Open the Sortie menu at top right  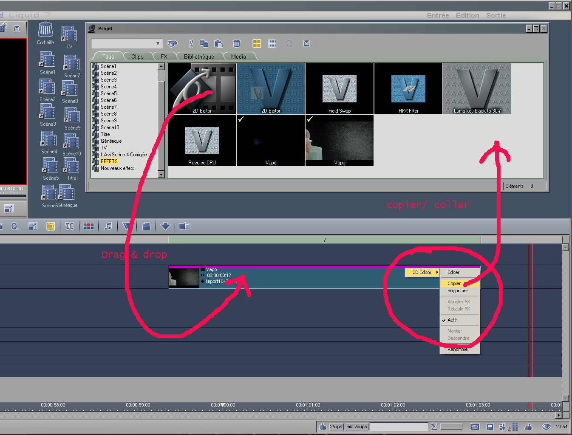coord(496,15)
